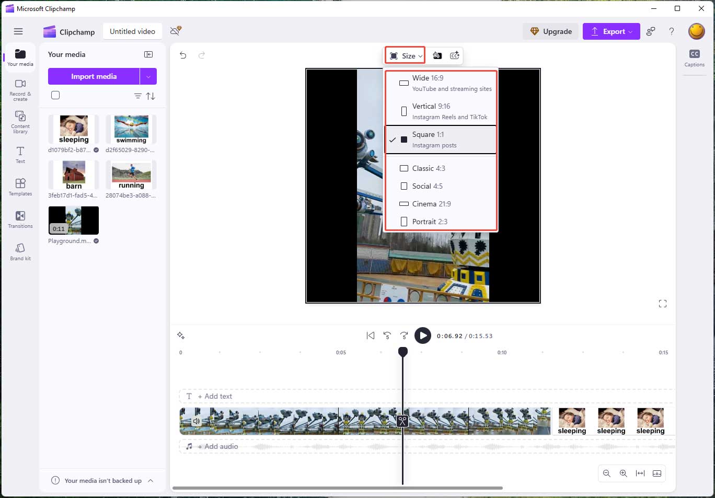Open the Templates panel
The width and height of the screenshot is (715, 498).
[x=19, y=187]
